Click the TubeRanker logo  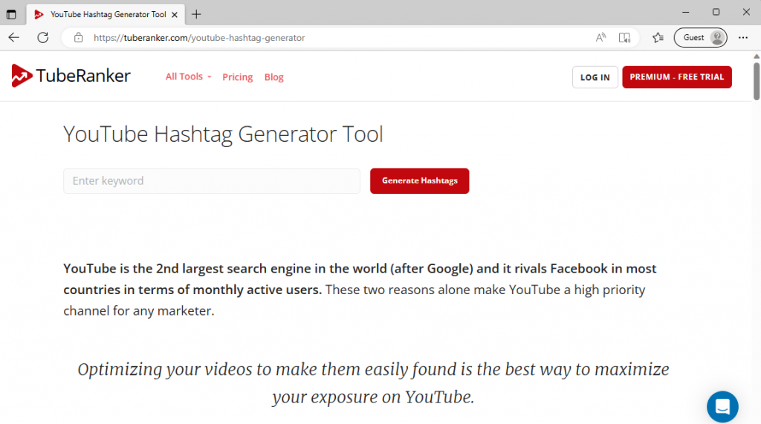(x=71, y=76)
